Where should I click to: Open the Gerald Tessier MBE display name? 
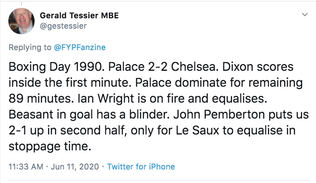coord(79,16)
